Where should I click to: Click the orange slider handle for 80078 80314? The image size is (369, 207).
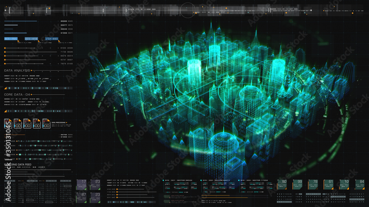tap(5, 56)
